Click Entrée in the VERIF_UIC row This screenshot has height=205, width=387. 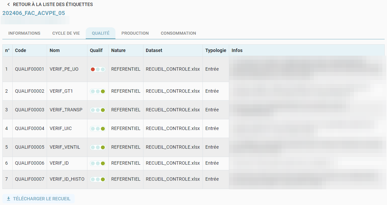pyautogui.click(x=212, y=129)
